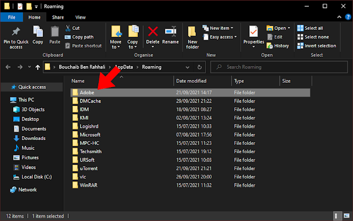Screen dimensions: 353x221
Task: Switch to the Home ribbon tab
Action: (x=34, y=17)
